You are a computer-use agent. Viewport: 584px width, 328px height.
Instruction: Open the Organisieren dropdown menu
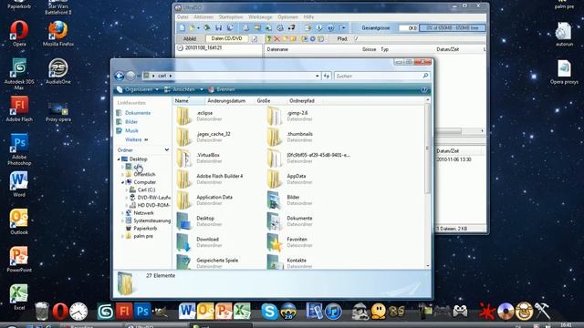click(x=138, y=89)
